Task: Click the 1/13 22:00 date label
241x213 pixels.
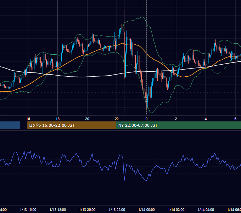Action: pyautogui.click(x=117, y=209)
